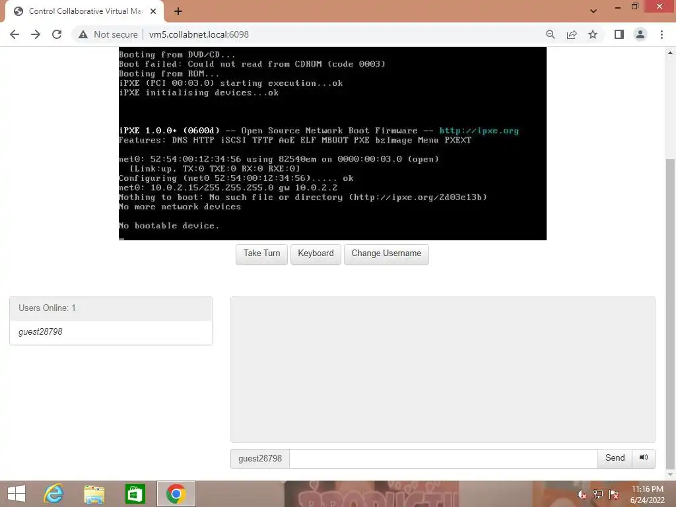Expand the tab search chevron
This screenshot has height=507, width=676.
pos(593,11)
